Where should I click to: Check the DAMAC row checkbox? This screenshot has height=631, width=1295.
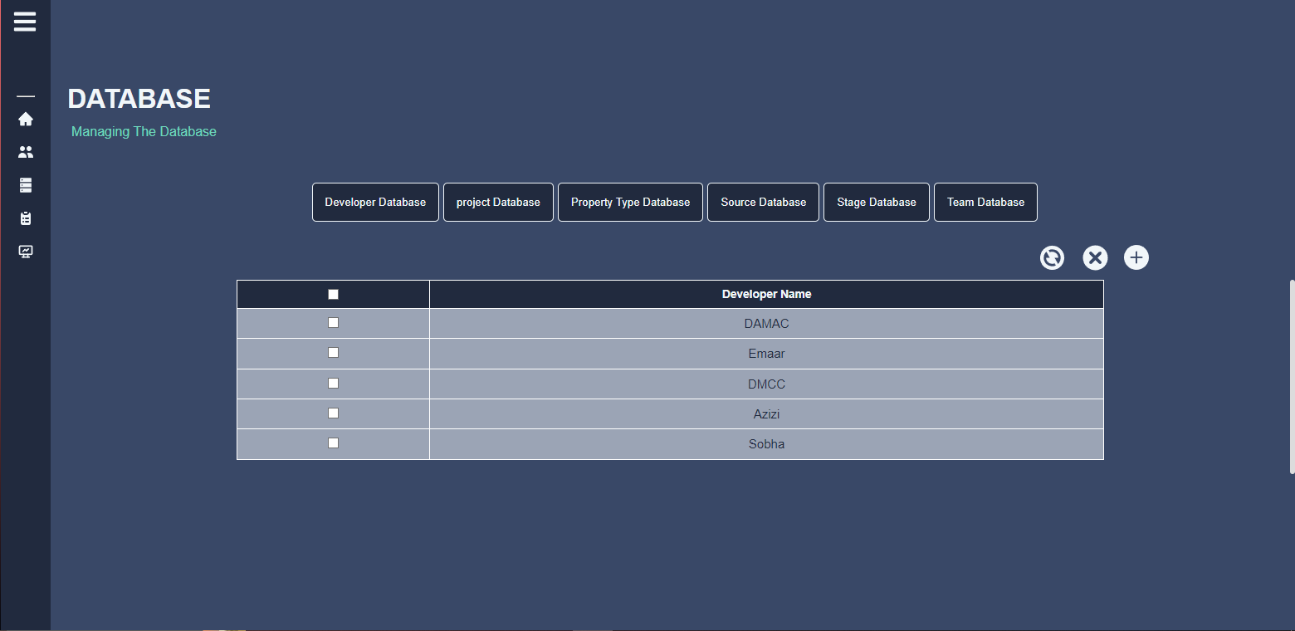point(334,322)
